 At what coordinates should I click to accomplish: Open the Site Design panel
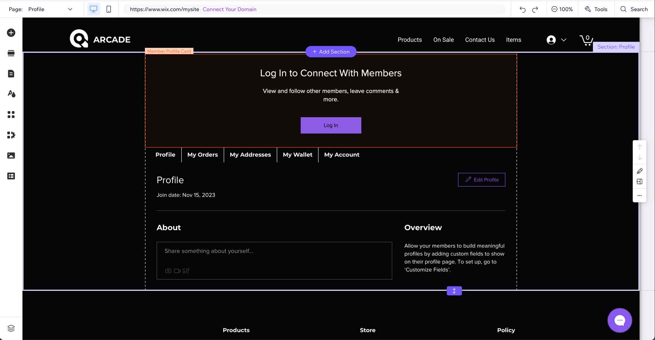[x=11, y=94]
